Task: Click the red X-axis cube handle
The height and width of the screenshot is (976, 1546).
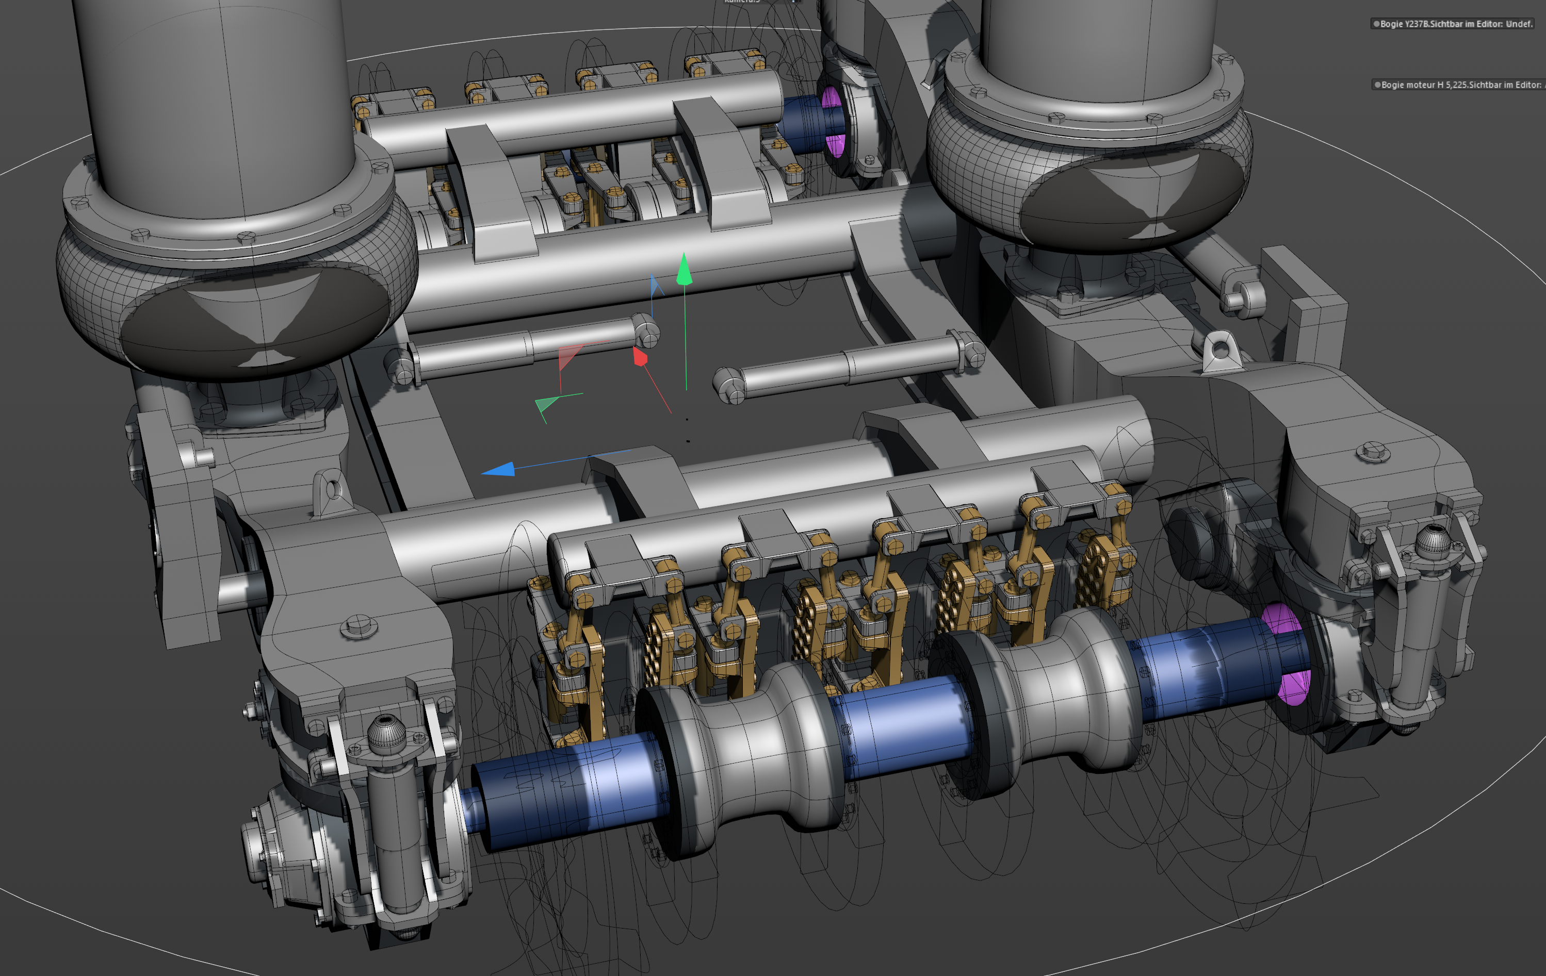Action: [640, 356]
